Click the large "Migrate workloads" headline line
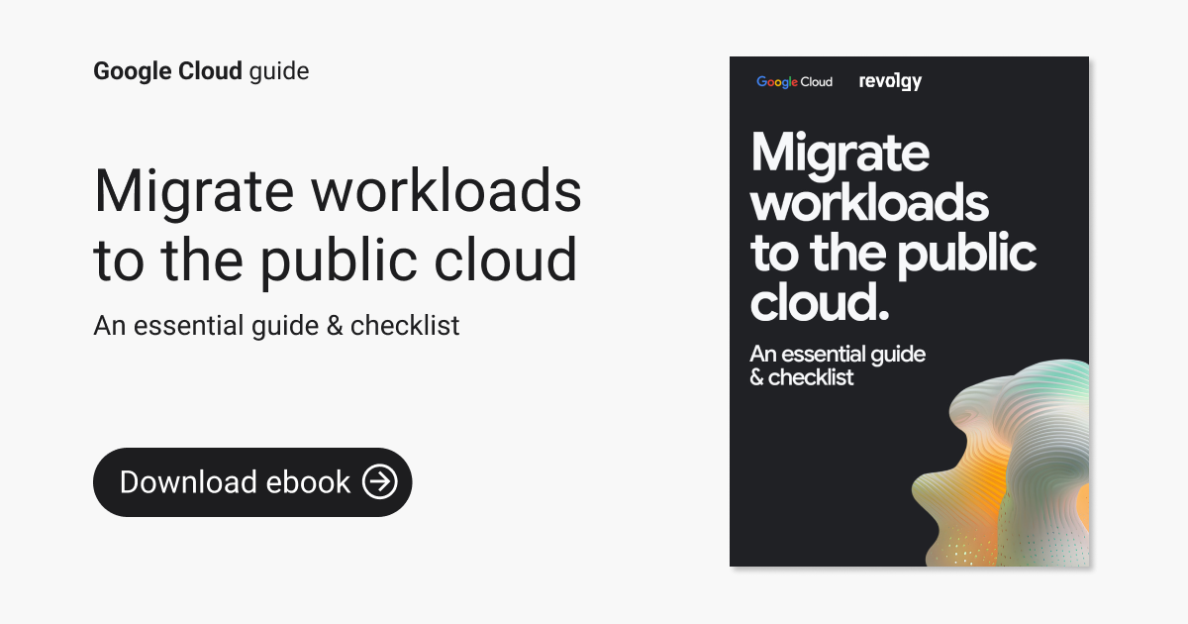 point(338,192)
